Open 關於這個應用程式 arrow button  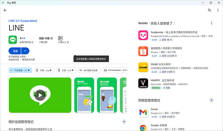click(x=124, y=122)
